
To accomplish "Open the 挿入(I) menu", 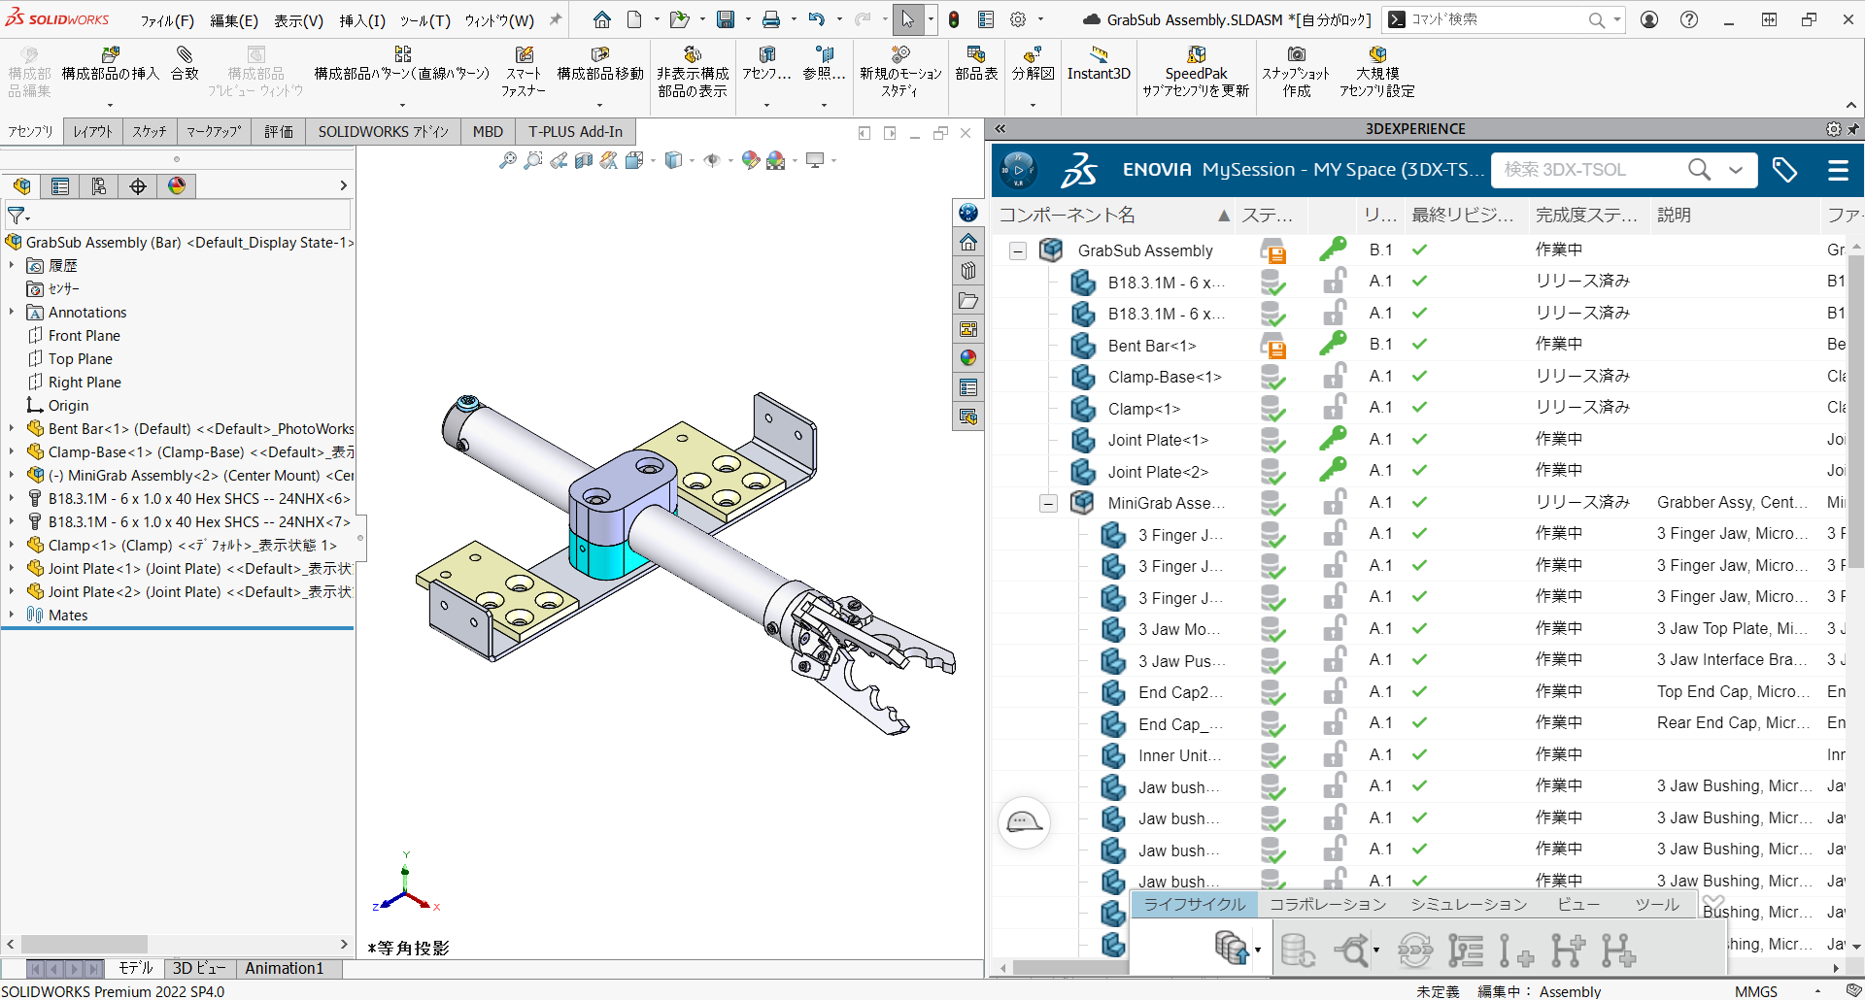I will point(362,20).
